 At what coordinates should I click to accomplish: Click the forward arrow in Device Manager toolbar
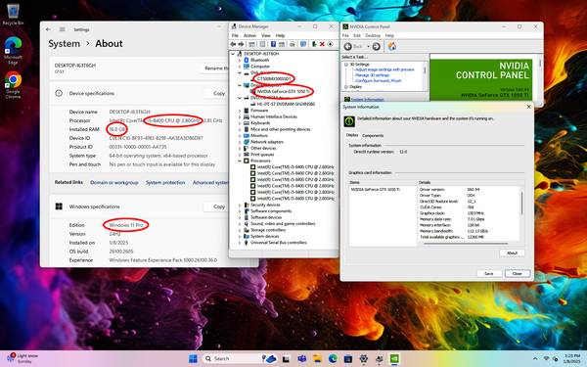[241, 44]
